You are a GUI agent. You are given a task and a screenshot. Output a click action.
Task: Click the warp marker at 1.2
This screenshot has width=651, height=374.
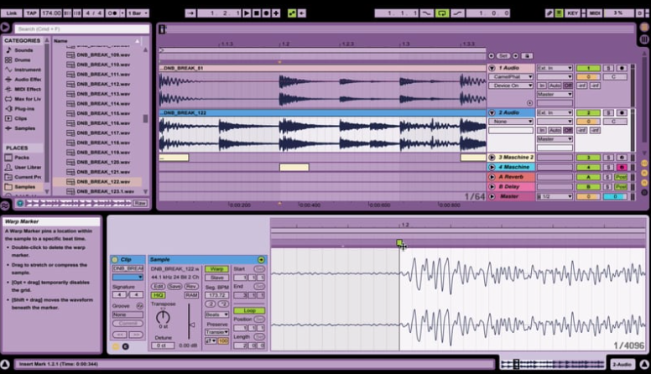click(x=399, y=242)
